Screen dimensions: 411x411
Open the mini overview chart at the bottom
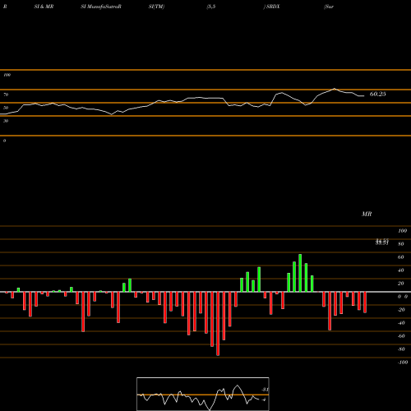click(x=203, y=394)
